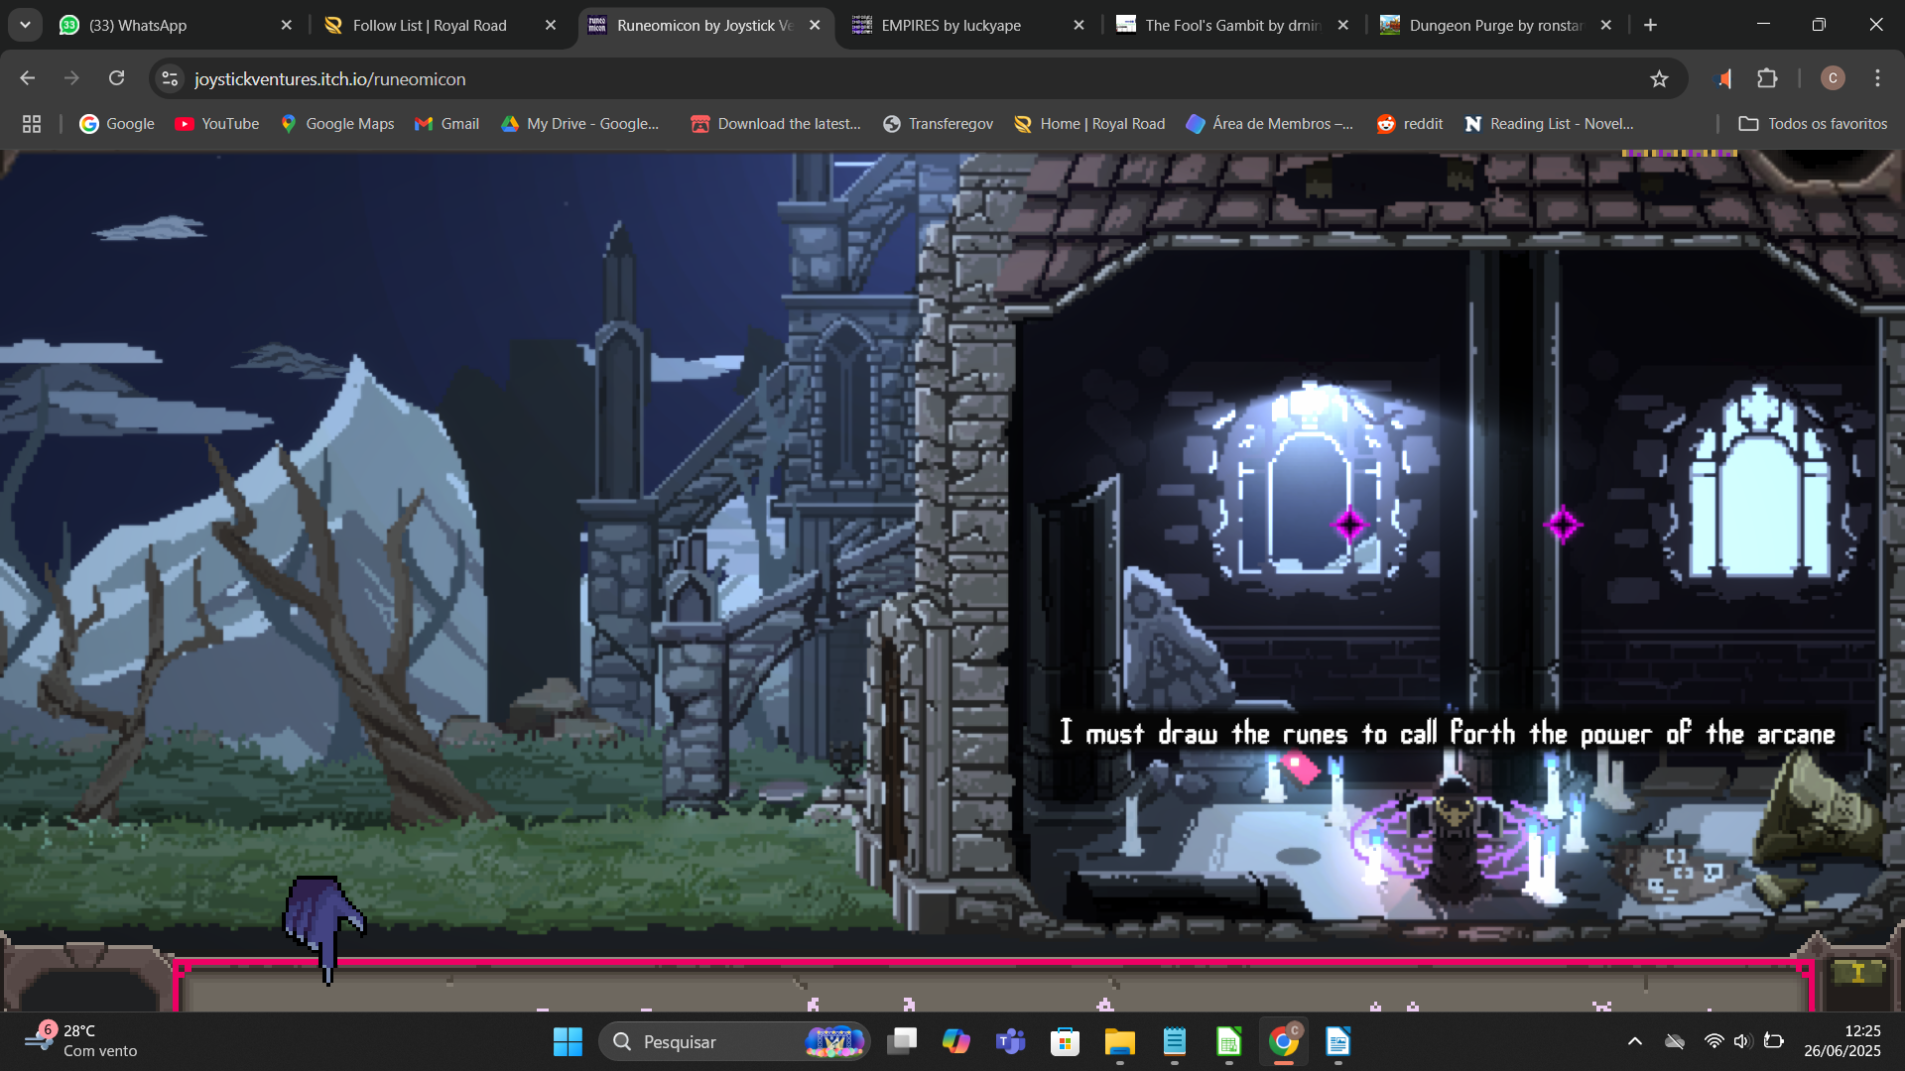Open the orange extension icon in toolbar
This screenshot has height=1071, width=1905.
point(1724,78)
